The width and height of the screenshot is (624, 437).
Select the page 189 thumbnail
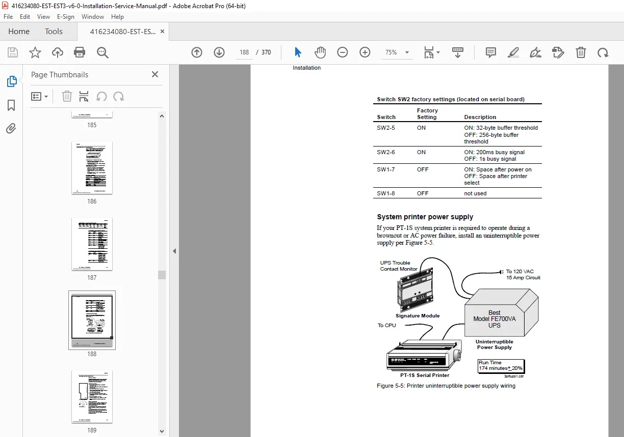click(92, 397)
